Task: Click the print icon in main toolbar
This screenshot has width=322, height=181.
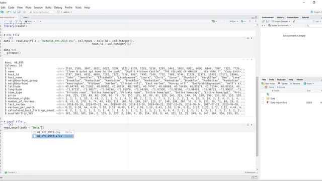Action: 24,12
